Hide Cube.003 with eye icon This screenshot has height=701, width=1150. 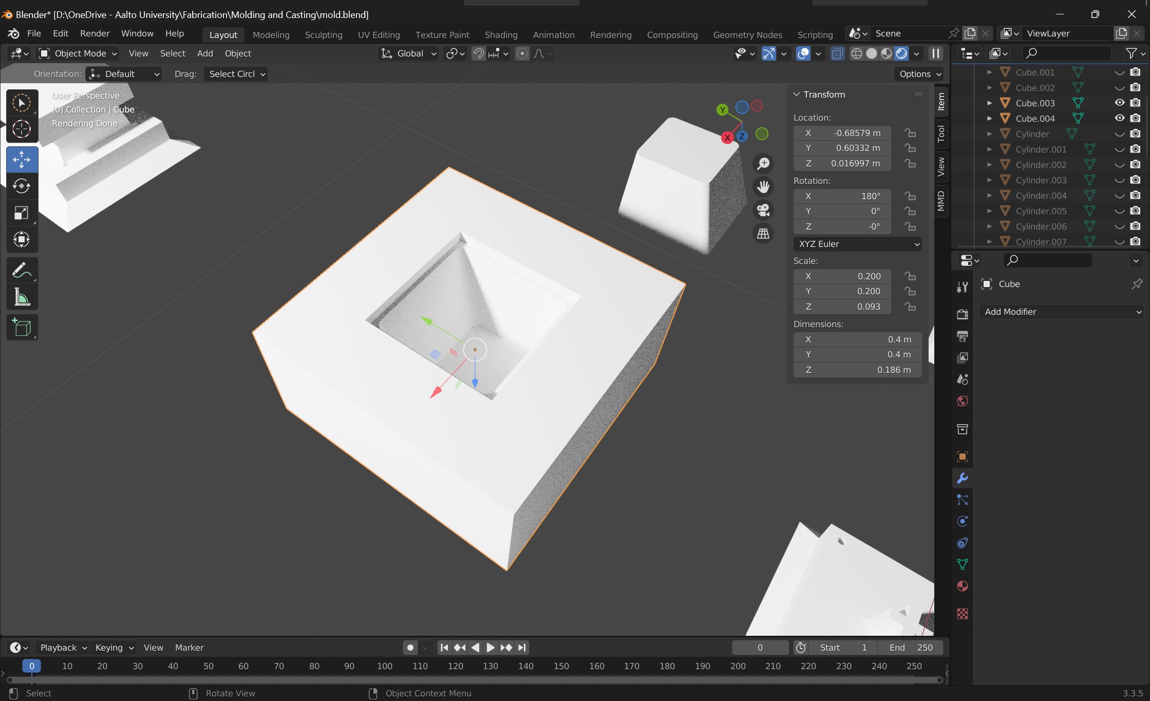pos(1120,103)
